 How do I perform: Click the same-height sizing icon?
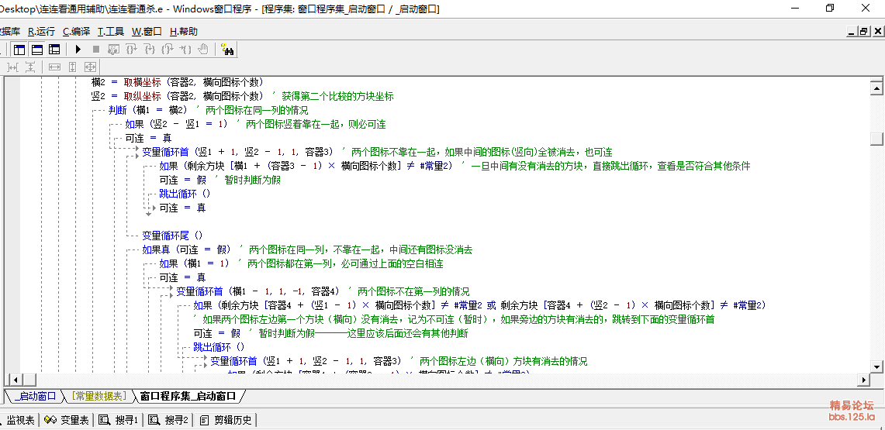coord(72,67)
